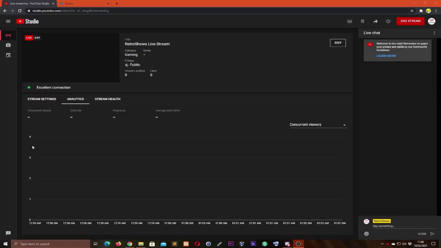Click the browser Back arrow
This screenshot has width=441, height=248.
(x=5, y=11)
